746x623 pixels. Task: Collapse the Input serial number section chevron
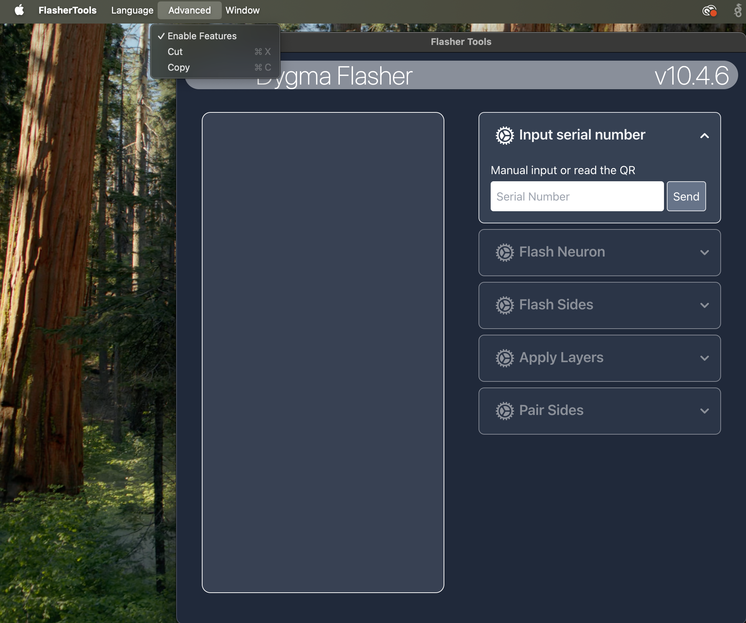click(704, 136)
